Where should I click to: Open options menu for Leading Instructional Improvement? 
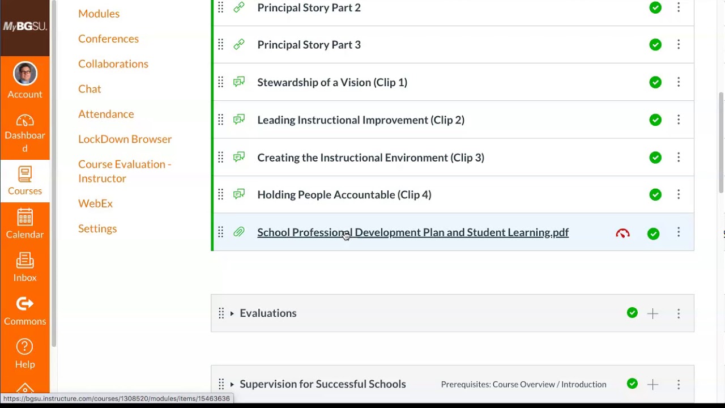point(679,120)
